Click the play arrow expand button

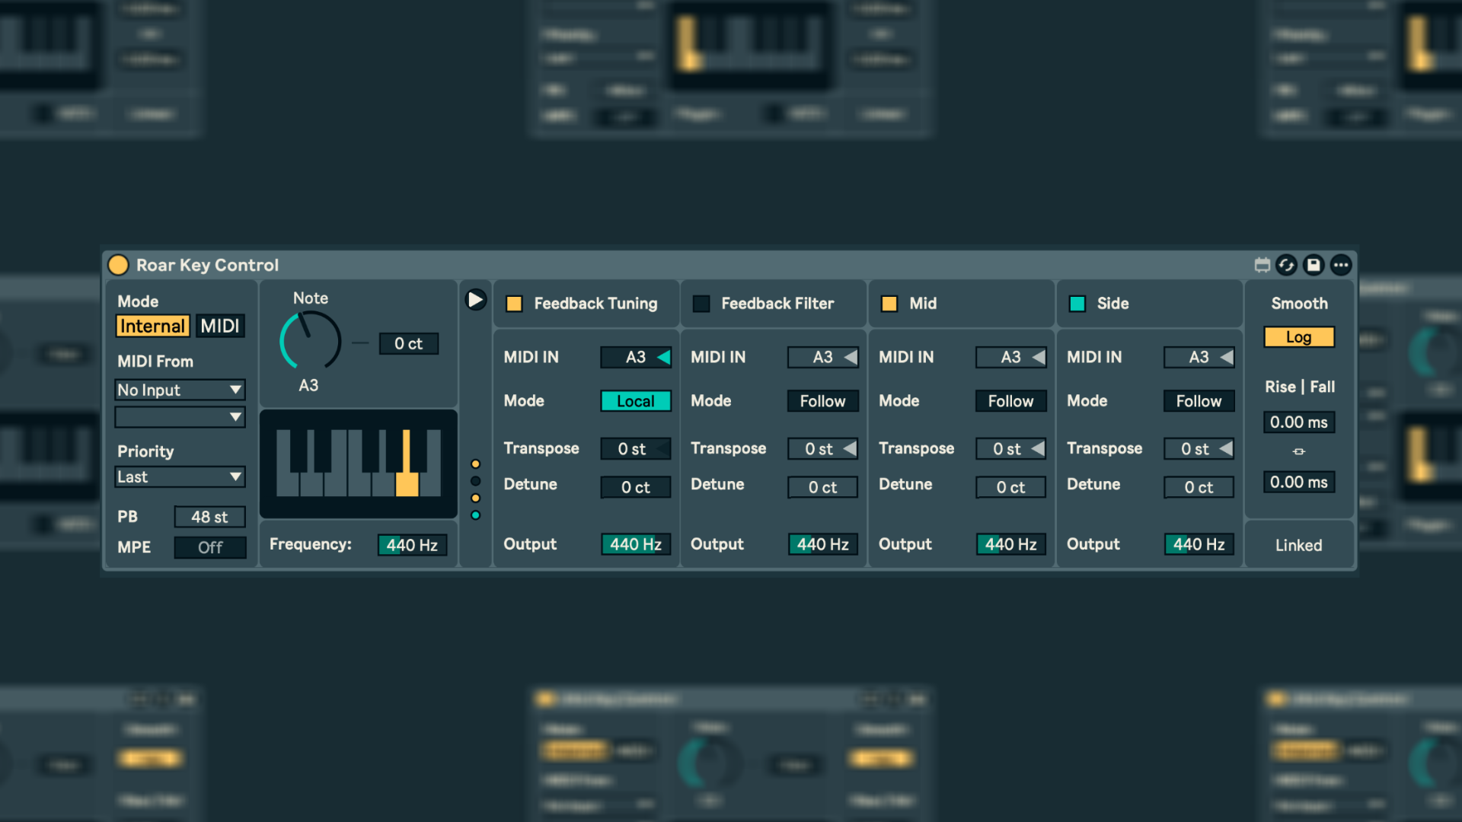(475, 300)
